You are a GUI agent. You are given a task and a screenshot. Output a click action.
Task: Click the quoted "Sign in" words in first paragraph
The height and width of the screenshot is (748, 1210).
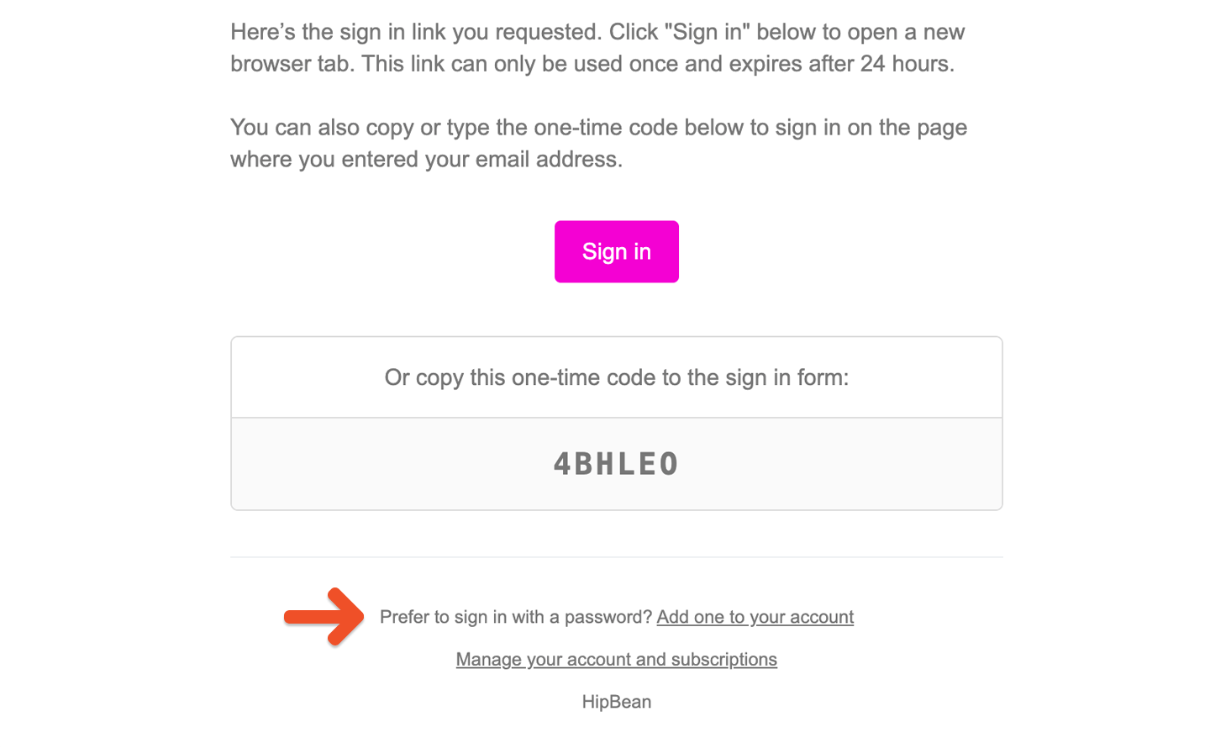709,32
